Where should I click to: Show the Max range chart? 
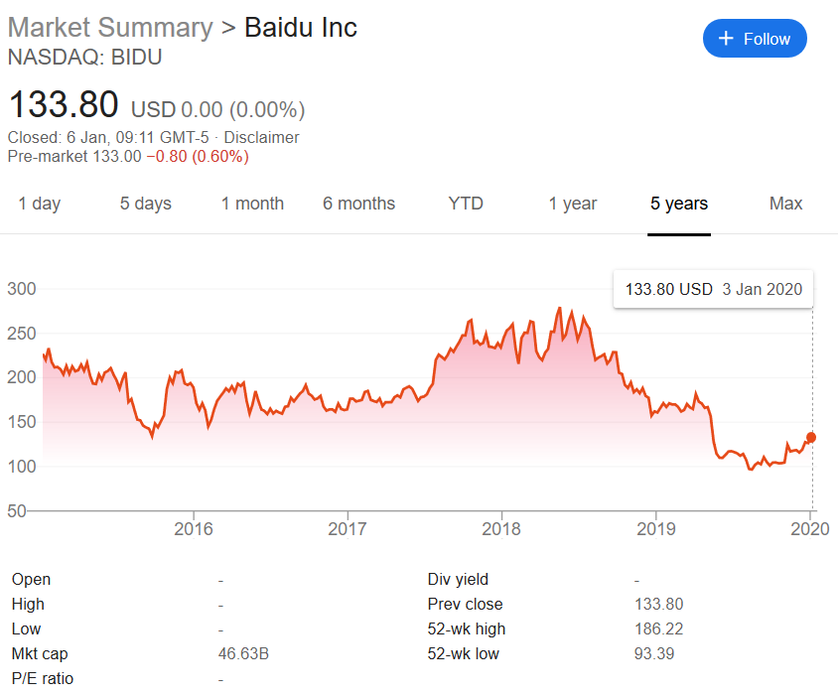pos(785,204)
